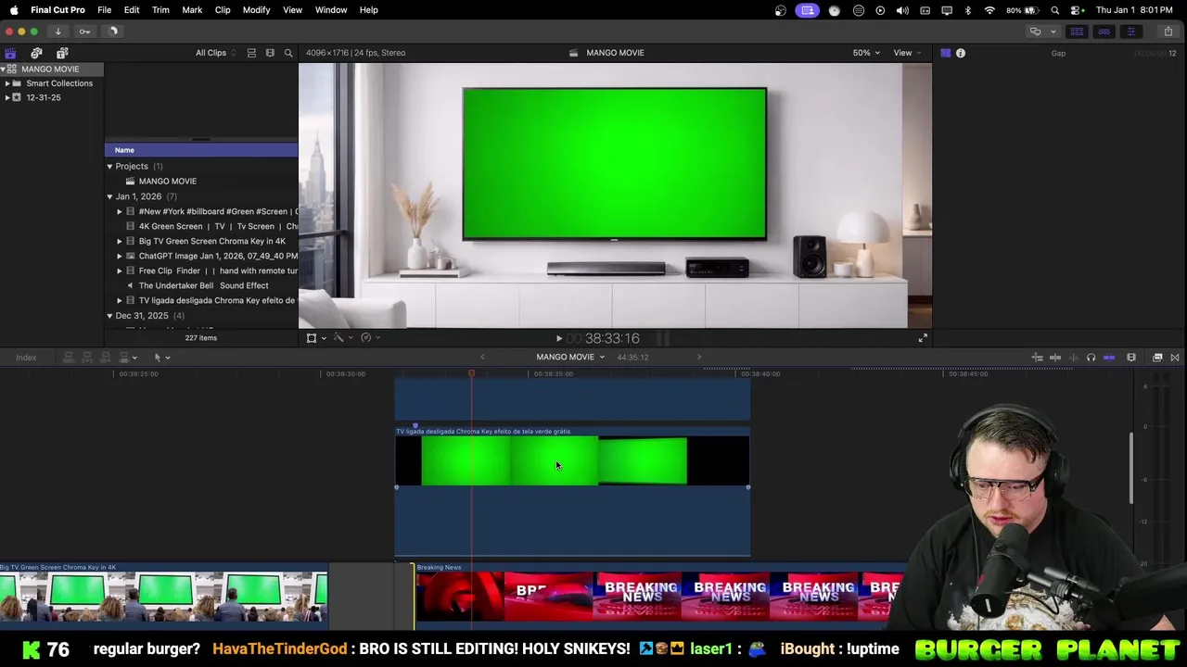Go back in timeline history
Image resolution: width=1187 pixels, height=667 pixels.
click(x=482, y=358)
